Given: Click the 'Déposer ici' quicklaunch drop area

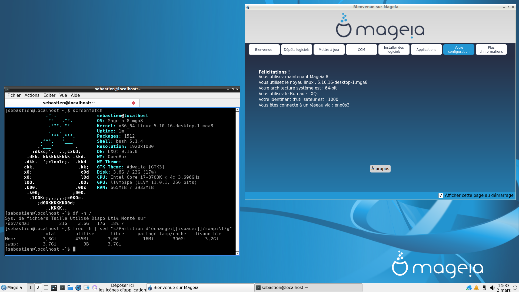Looking at the screenshot, I should [x=122, y=288].
